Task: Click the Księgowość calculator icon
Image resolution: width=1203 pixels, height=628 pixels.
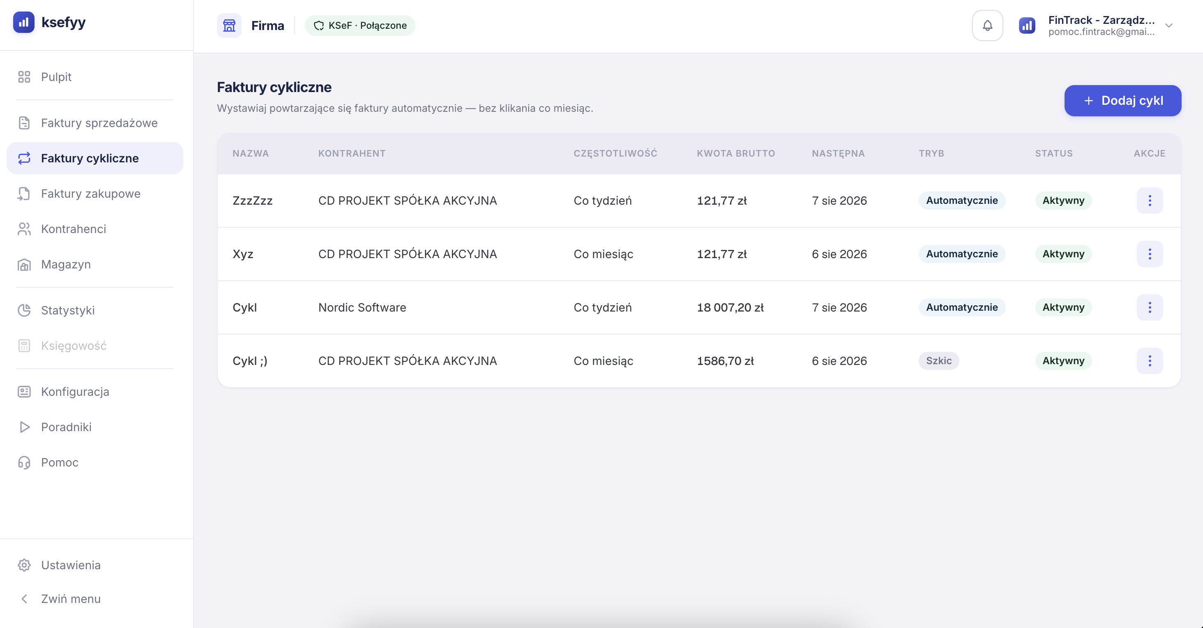Action: [24, 346]
